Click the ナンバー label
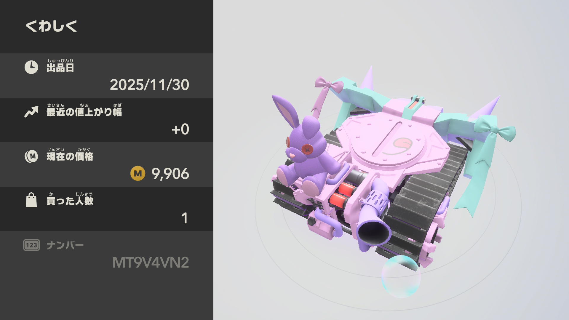The image size is (569, 320). click(65, 245)
